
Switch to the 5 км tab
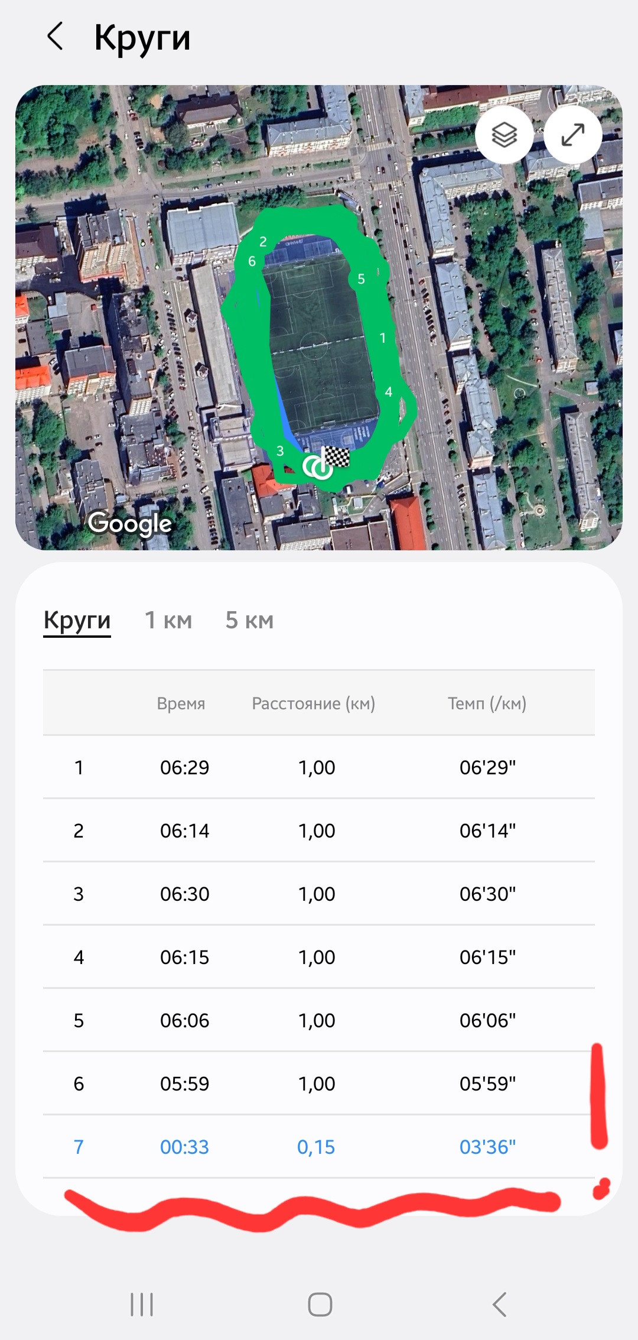(x=249, y=621)
